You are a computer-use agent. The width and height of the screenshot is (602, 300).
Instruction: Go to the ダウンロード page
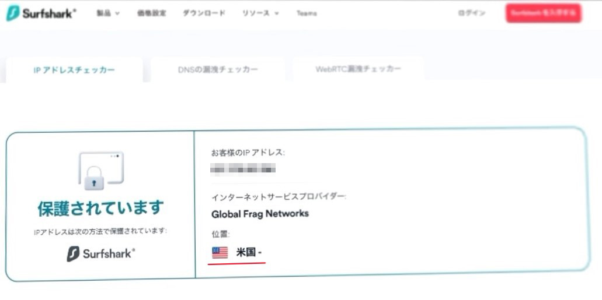204,13
